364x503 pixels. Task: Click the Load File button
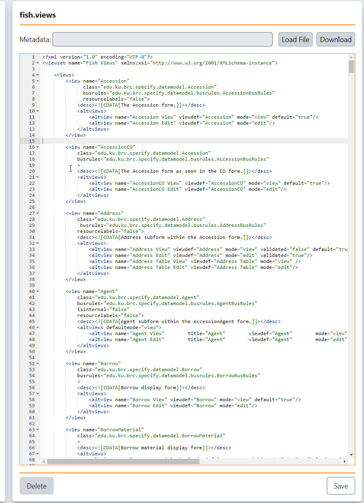click(296, 39)
